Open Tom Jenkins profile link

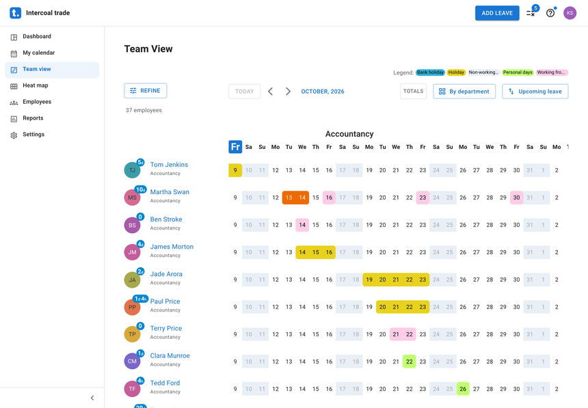pos(169,165)
